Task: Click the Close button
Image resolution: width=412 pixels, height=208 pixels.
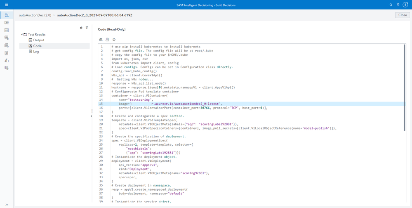Action: [403, 15]
